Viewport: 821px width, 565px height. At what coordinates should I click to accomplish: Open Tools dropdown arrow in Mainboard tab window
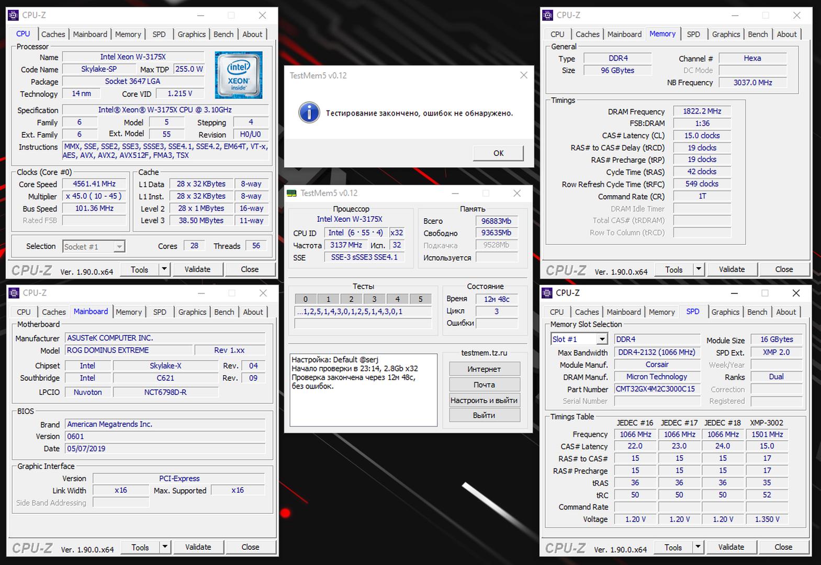pyautogui.click(x=165, y=547)
